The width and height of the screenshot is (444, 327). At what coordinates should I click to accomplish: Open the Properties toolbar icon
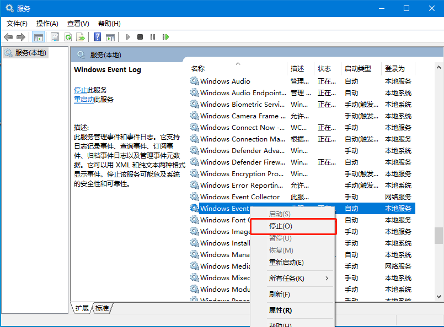click(x=55, y=37)
